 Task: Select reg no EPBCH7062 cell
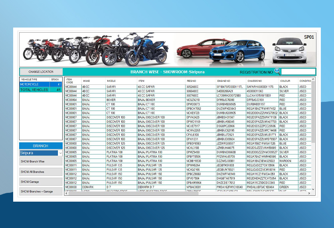pyautogui.click(x=201, y=109)
